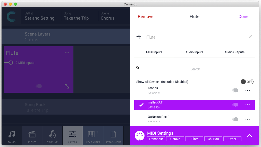The image size is (261, 147).
Task: Open the Setlist Set and Setting selector
Action: coord(40,16)
